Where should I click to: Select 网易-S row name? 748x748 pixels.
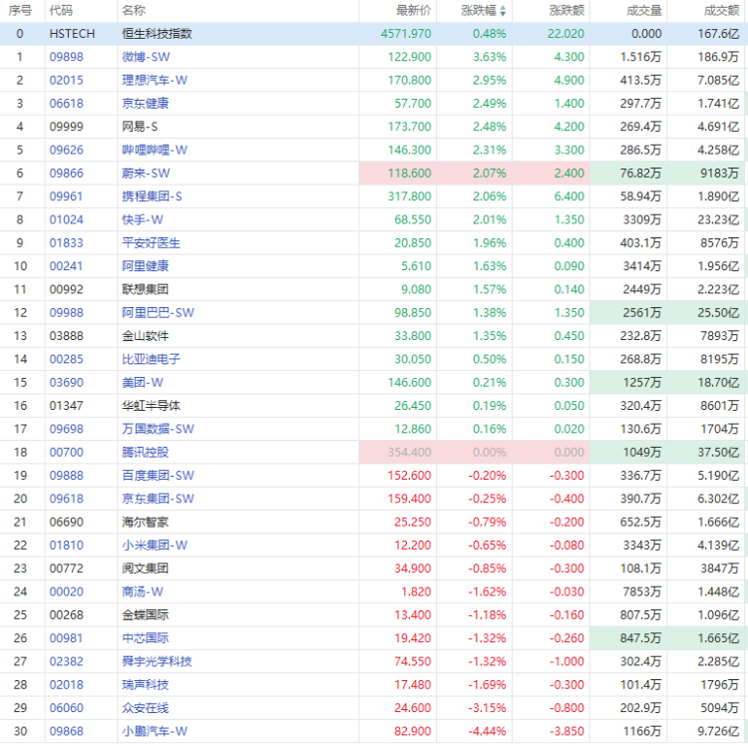140,127
